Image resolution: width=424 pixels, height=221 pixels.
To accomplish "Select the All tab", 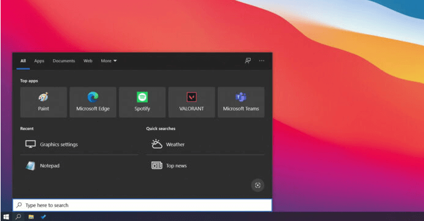I will 23,61.
